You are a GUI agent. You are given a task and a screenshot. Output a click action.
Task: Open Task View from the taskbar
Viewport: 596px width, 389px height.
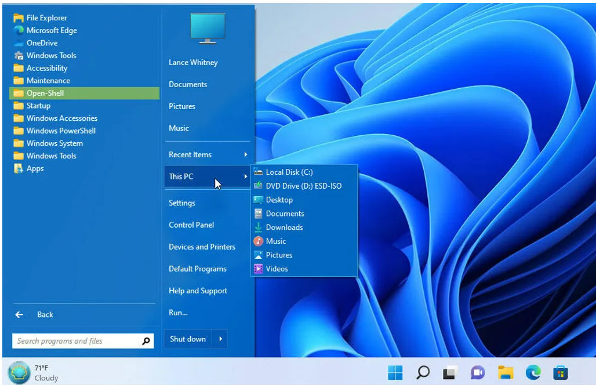point(450,373)
